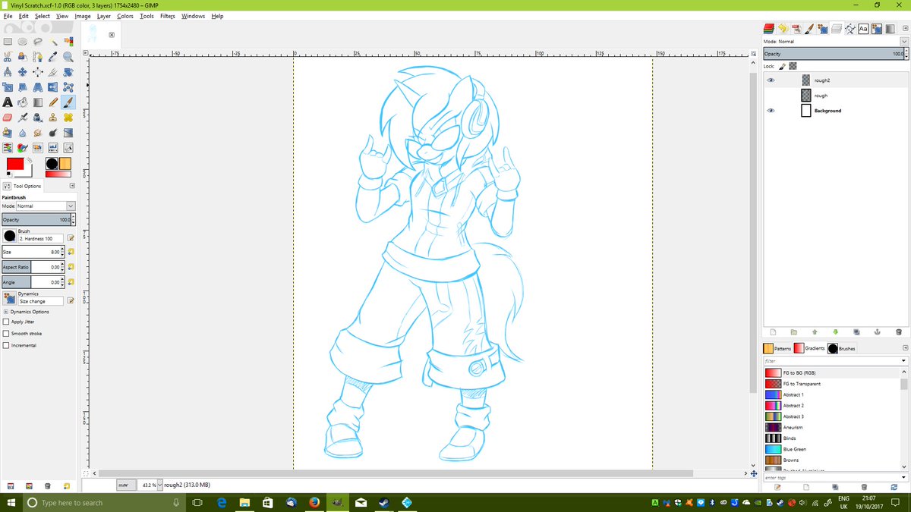Switch to the Brushes tab

[x=842, y=348]
